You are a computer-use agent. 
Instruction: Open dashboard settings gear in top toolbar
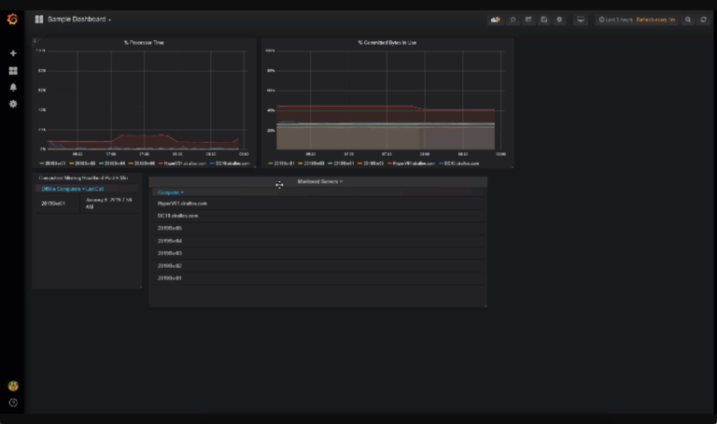click(x=560, y=19)
